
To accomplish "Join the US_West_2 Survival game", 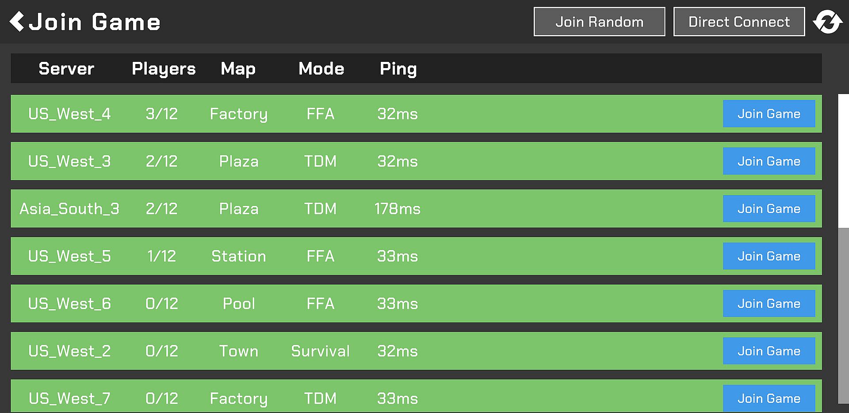I will click(769, 351).
